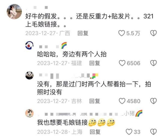Select the 好牛的假发 comment text
Image resolution: width=164 pixels, height=137 pixels.
[x=89, y=20]
